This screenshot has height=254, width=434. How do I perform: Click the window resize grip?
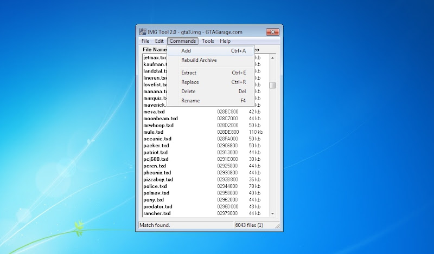pyautogui.click(x=278, y=226)
